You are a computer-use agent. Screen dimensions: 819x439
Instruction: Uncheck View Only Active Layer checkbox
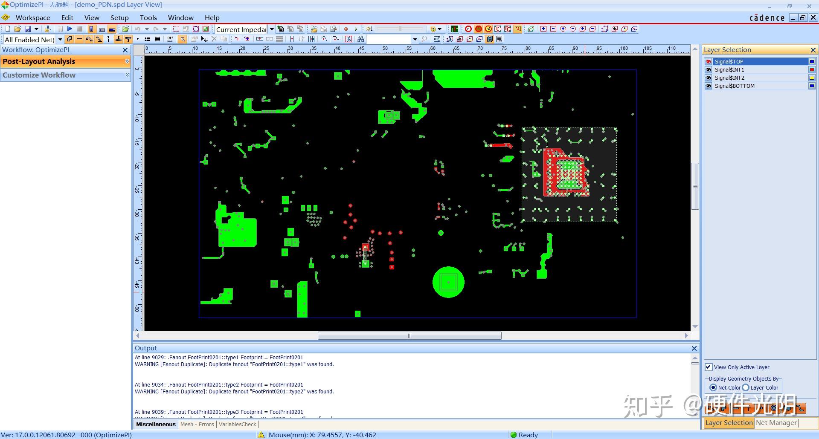click(709, 367)
